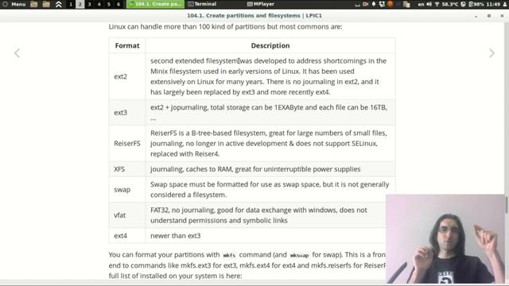Click the webcam video overlay
Viewport: 509px width, 286px height.
click(445, 238)
